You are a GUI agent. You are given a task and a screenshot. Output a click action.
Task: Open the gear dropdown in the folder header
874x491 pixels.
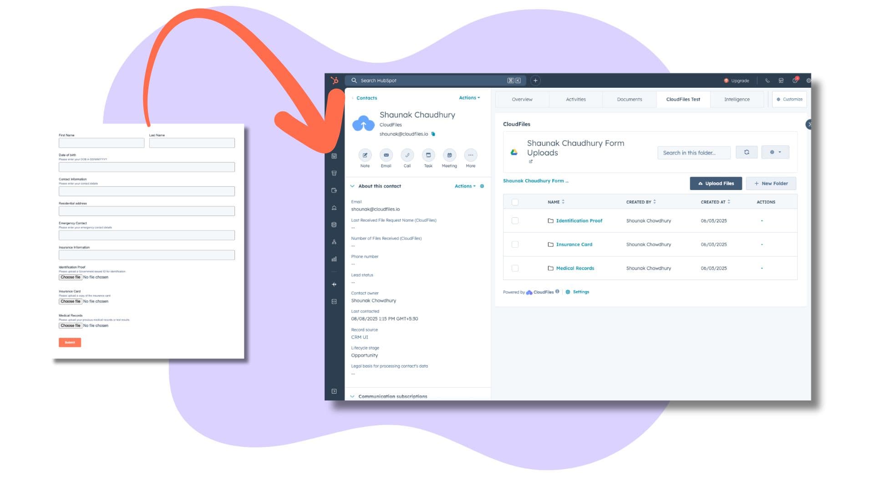tap(775, 152)
